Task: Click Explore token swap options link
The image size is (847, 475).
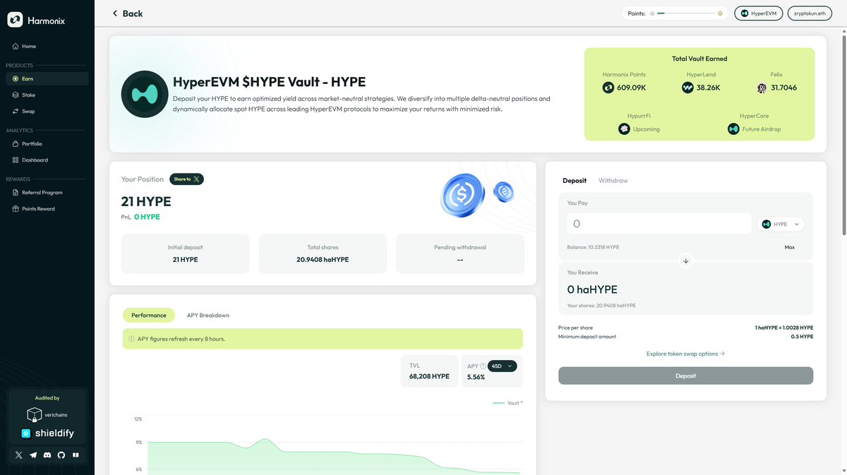Action: tap(685, 354)
